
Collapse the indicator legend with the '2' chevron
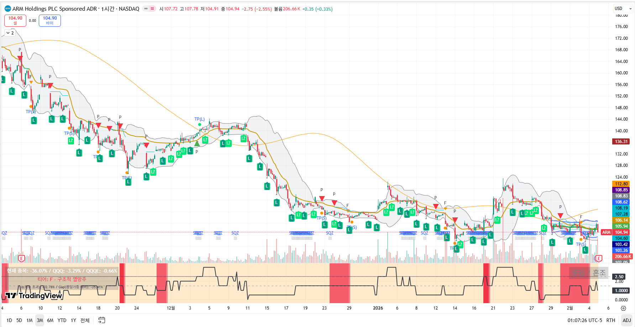(x=10, y=33)
